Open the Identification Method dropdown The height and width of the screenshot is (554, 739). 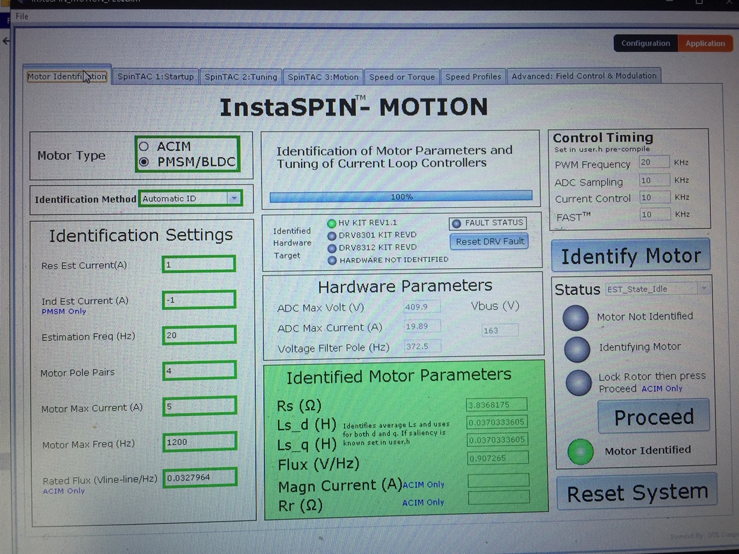coord(234,198)
